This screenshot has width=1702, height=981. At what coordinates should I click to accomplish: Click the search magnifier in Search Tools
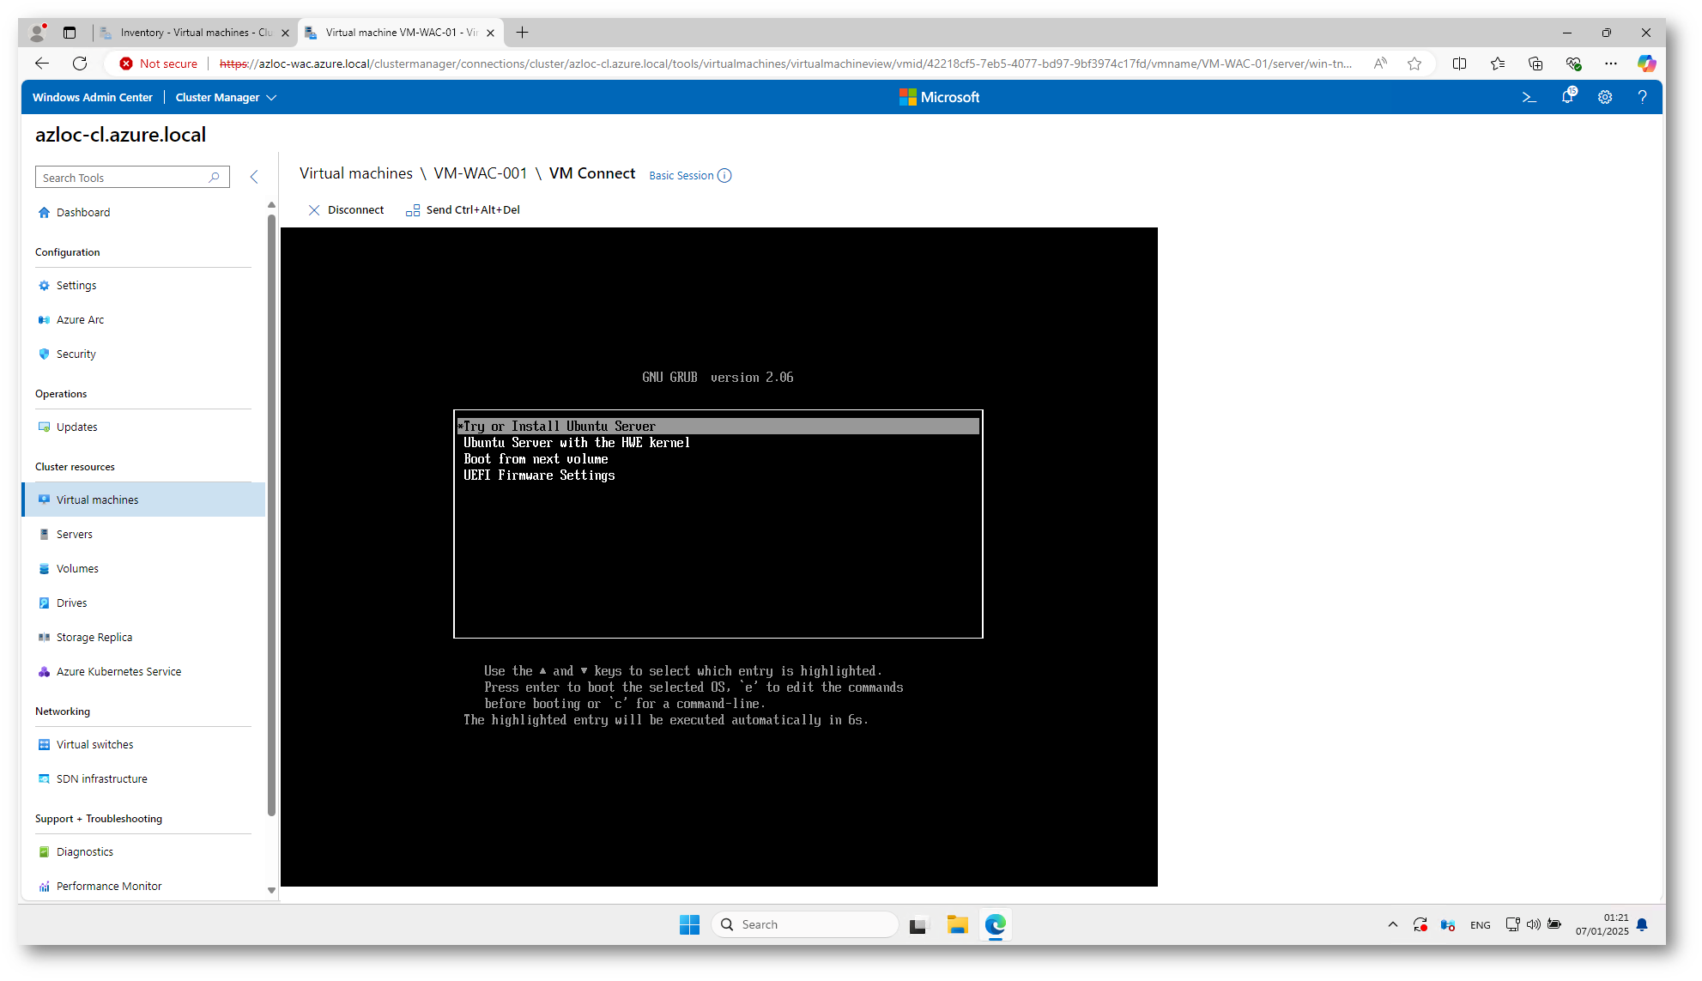[x=215, y=177]
